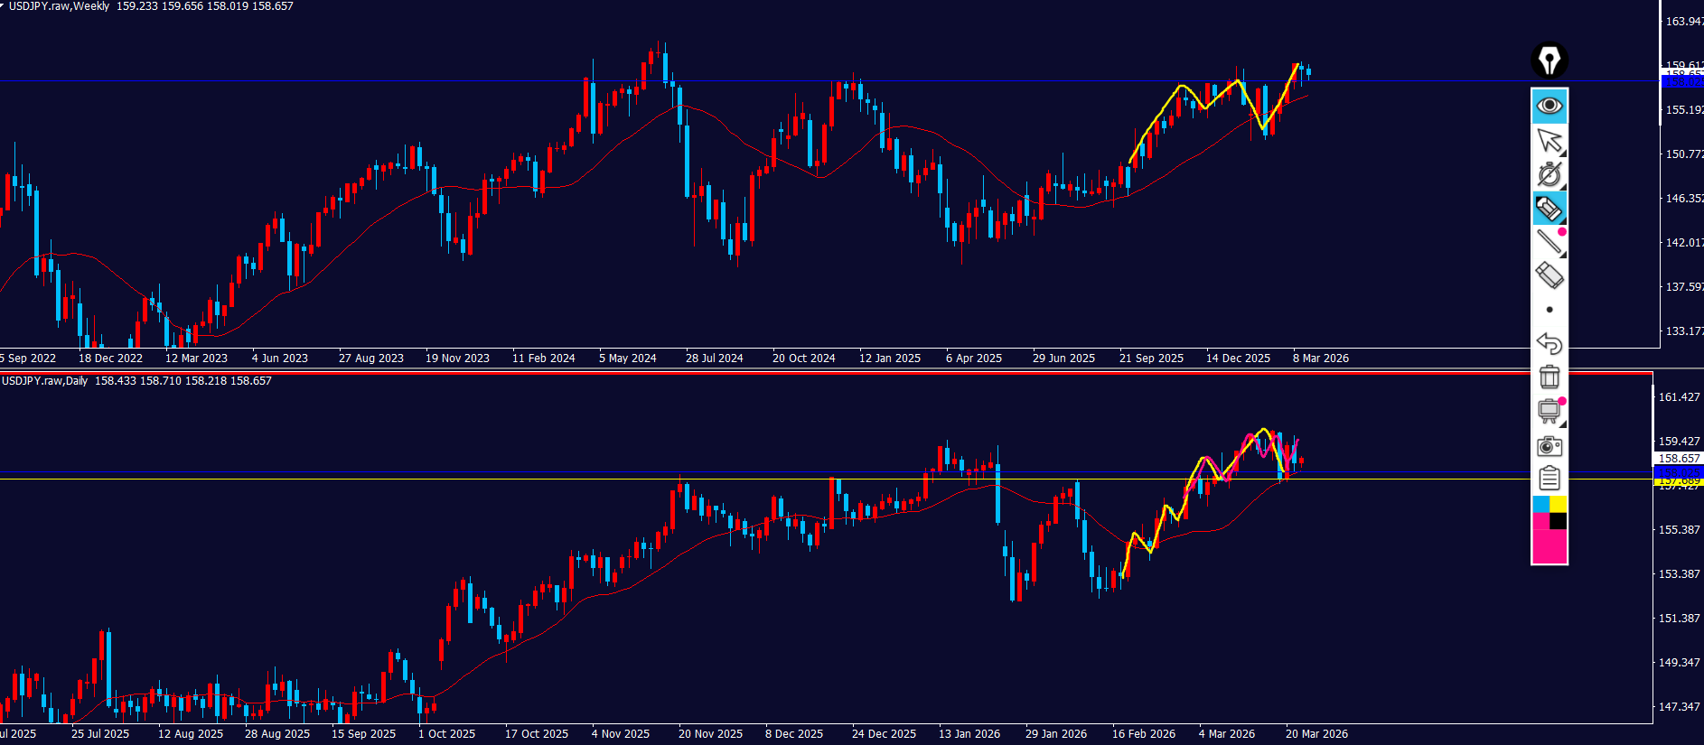The width and height of the screenshot is (1704, 745).
Task: Choose the dot brush size option
Action: (x=1549, y=310)
